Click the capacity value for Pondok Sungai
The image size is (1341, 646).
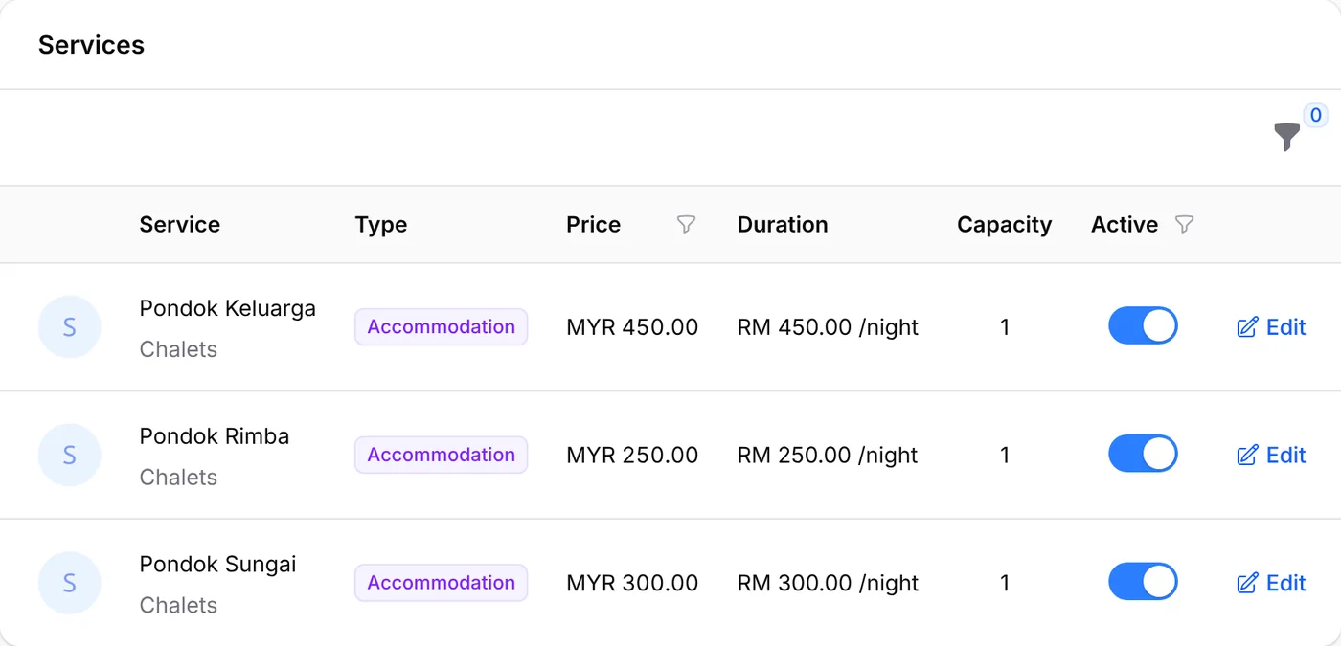[1005, 583]
